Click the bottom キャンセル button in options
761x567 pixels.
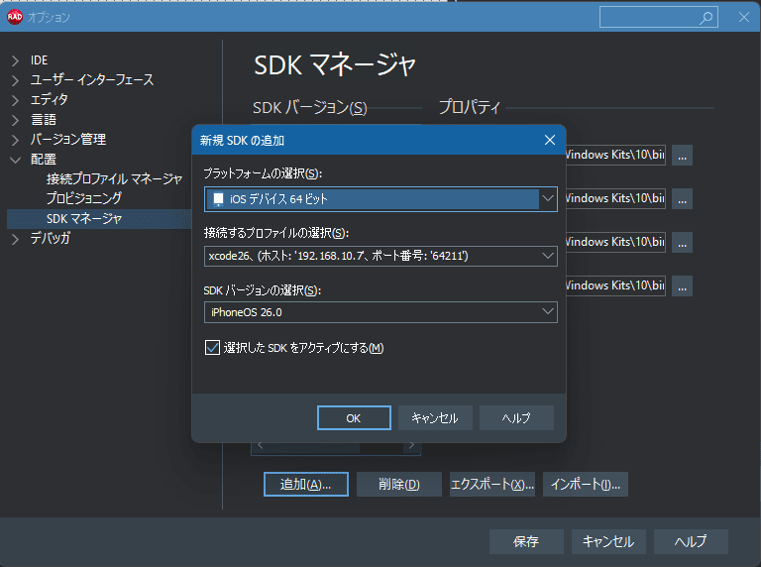pos(608,542)
